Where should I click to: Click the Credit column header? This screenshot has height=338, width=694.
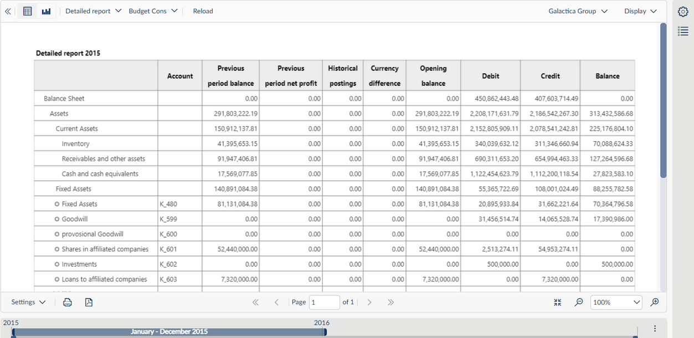[x=550, y=76]
